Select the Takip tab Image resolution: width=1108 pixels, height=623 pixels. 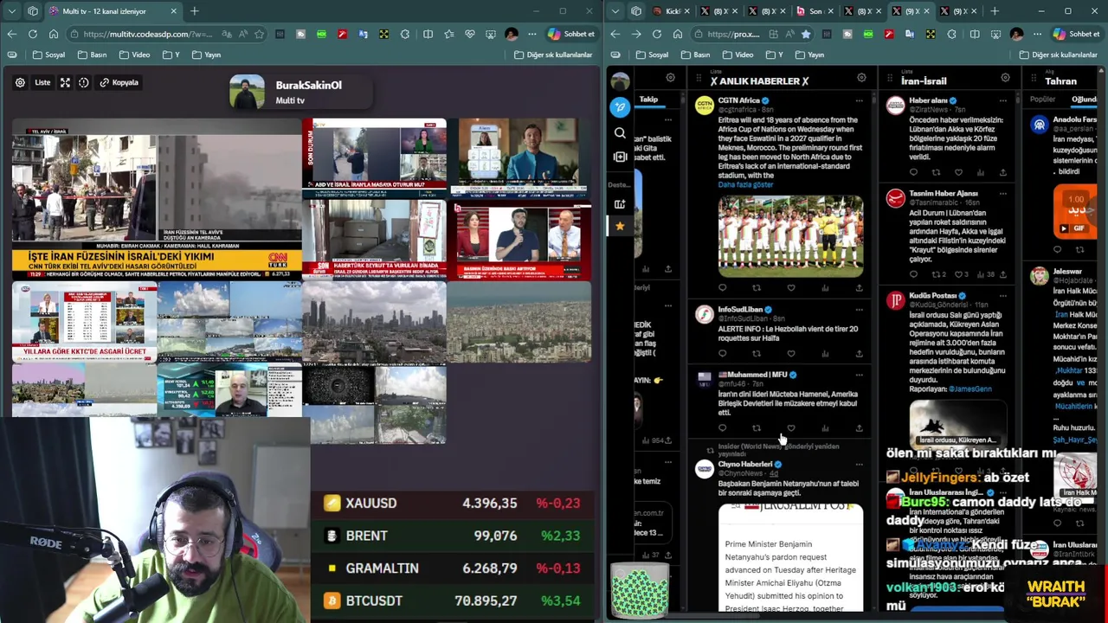point(648,99)
